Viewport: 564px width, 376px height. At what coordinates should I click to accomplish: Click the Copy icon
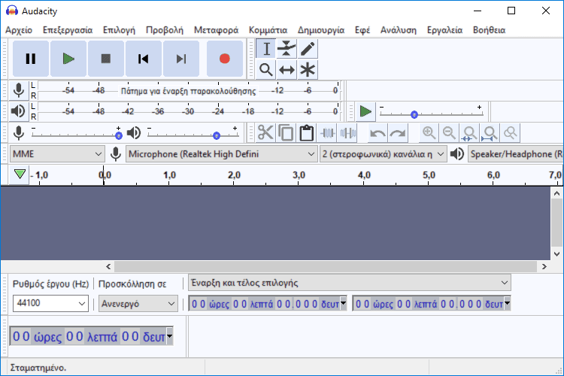(x=286, y=133)
